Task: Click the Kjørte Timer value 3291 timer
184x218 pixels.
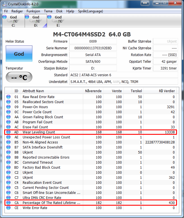Action: [166, 68]
